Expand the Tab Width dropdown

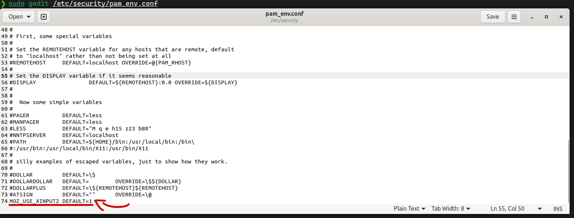tap(451, 208)
